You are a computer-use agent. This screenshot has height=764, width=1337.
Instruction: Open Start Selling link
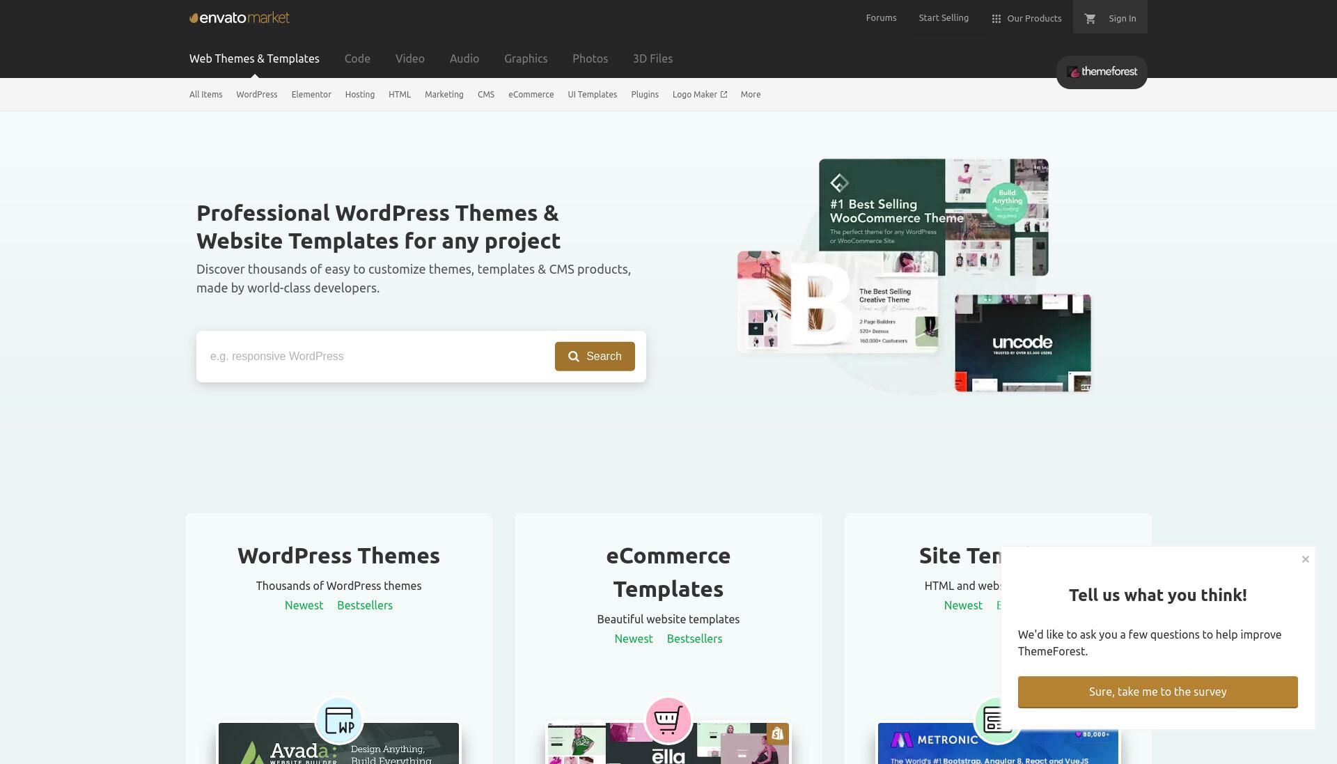coord(944,18)
